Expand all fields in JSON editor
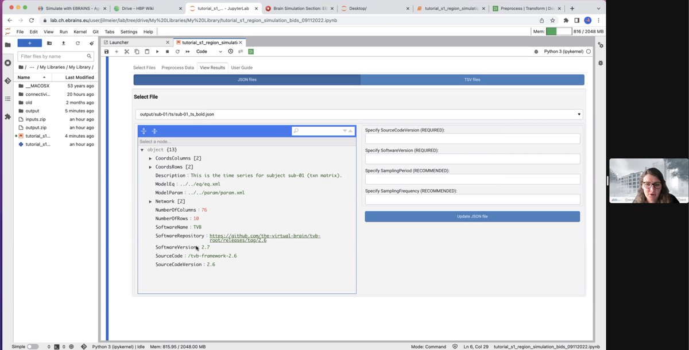This screenshot has height=350, width=689. tap(144, 131)
